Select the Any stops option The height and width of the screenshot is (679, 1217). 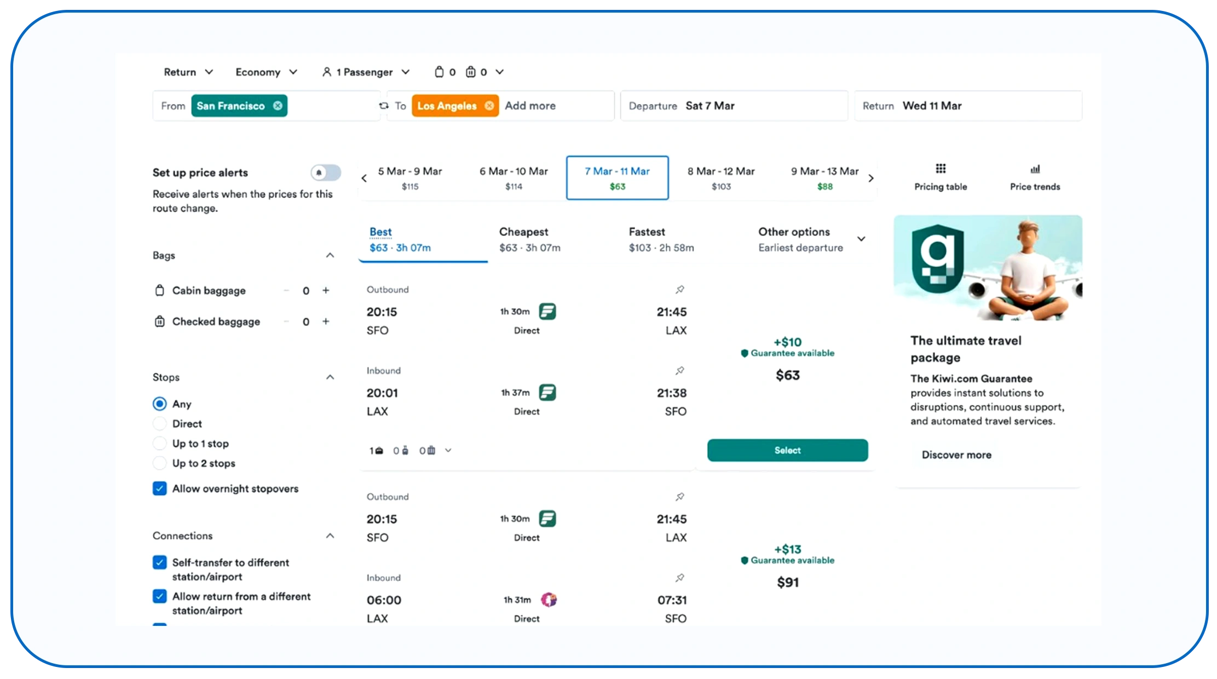coord(159,404)
